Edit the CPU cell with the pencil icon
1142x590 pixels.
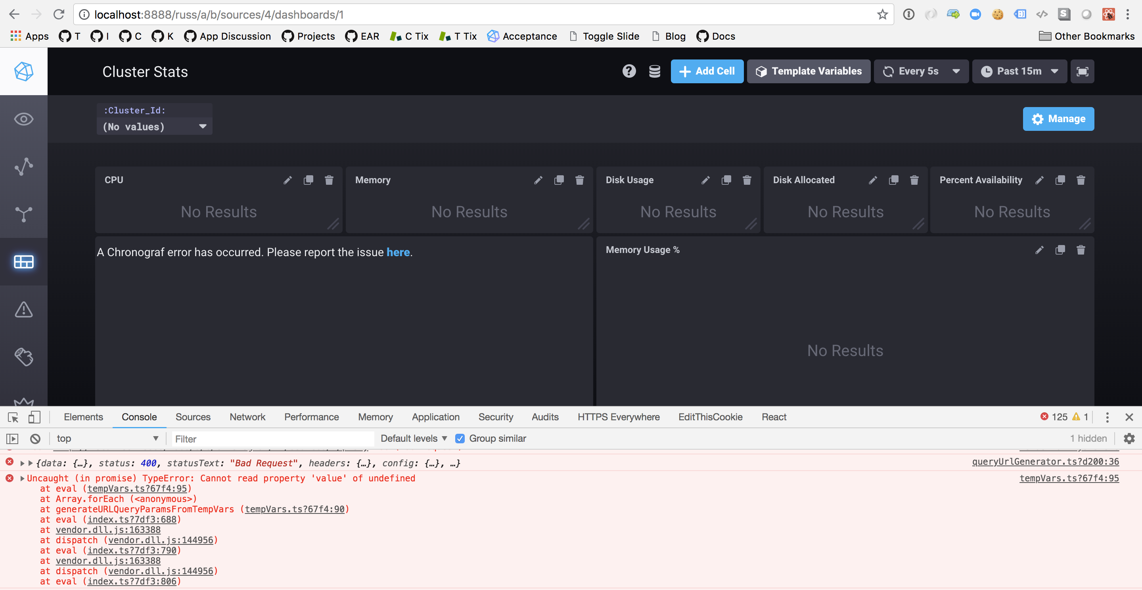(x=287, y=180)
